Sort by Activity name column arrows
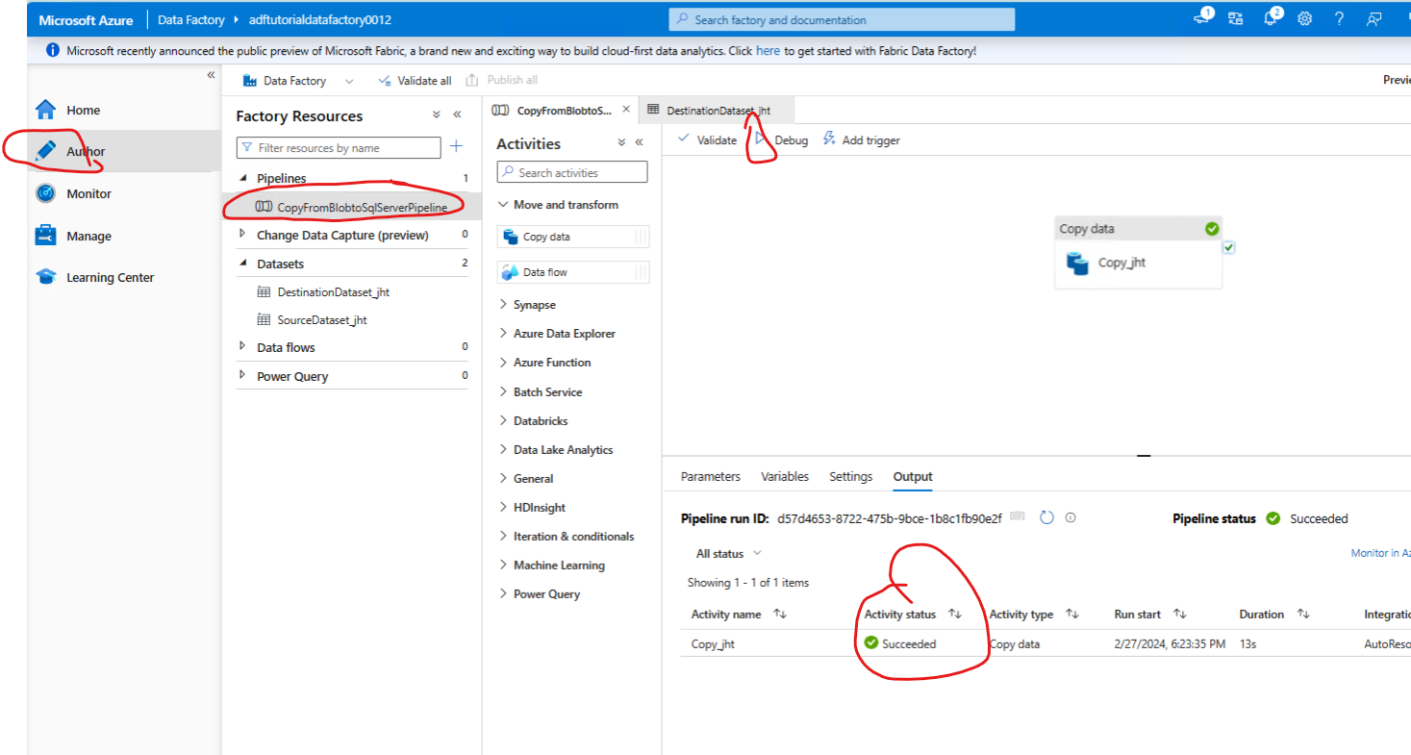 (779, 614)
